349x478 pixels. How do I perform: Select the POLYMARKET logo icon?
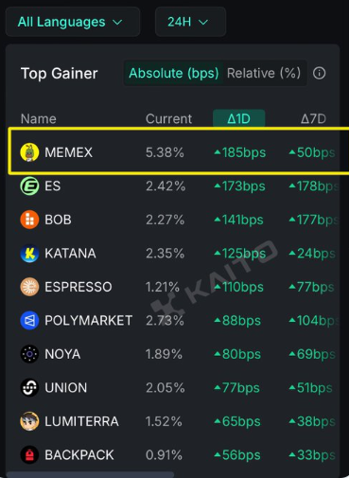(29, 321)
